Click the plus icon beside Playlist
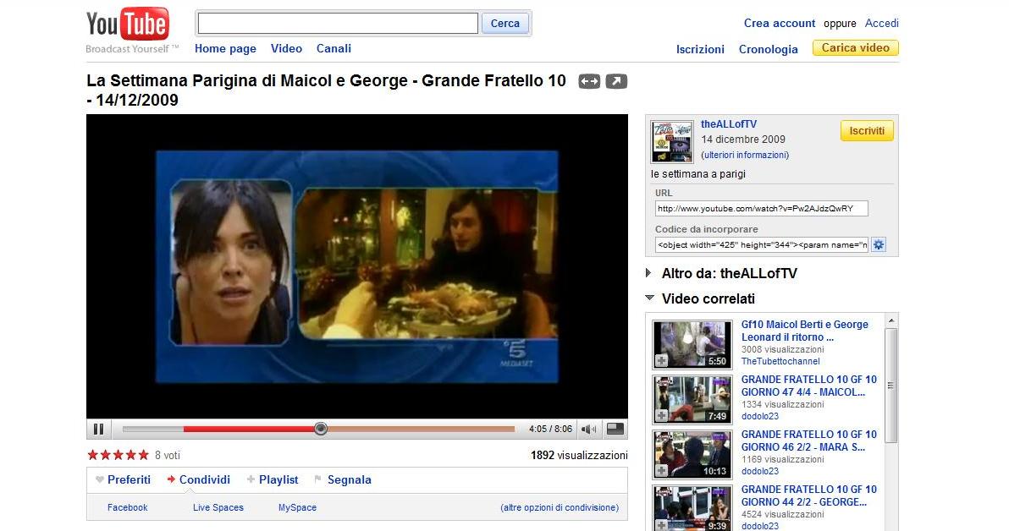Viewport: 1009px width, 531px height. [x=251, y=479]
